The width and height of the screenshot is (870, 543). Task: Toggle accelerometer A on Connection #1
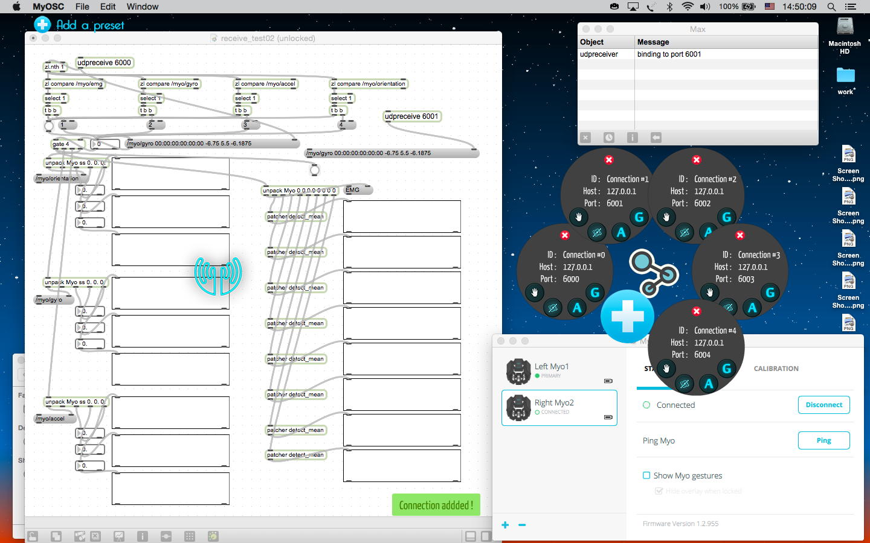tap(620, 232)
